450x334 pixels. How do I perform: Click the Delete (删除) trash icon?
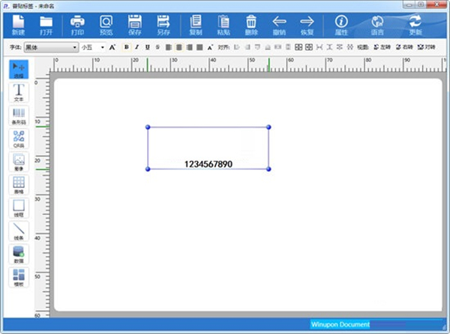[x=251, y=25]
